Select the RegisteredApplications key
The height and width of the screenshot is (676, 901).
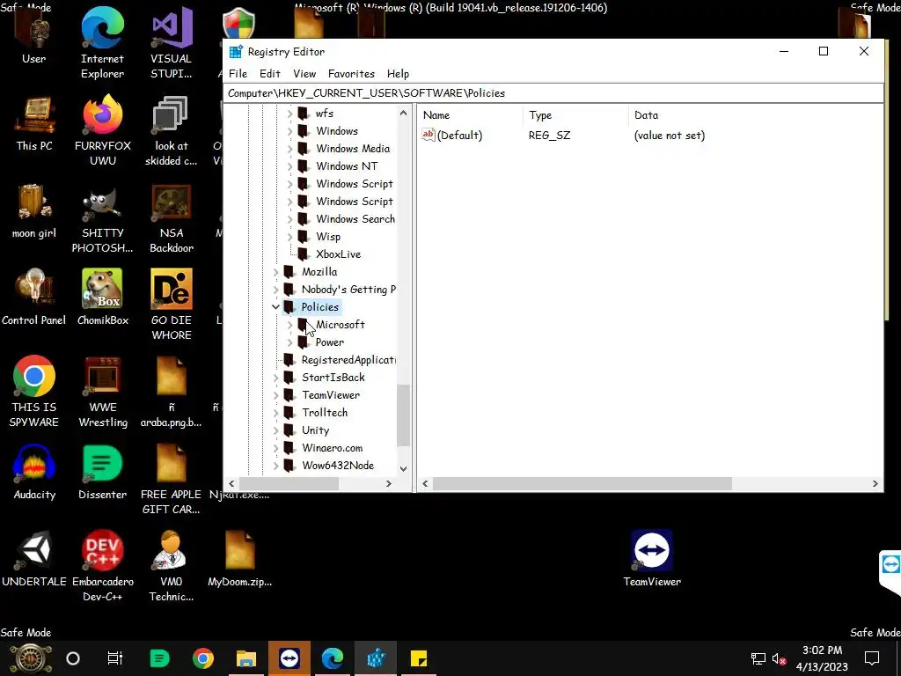pos(348,360)
